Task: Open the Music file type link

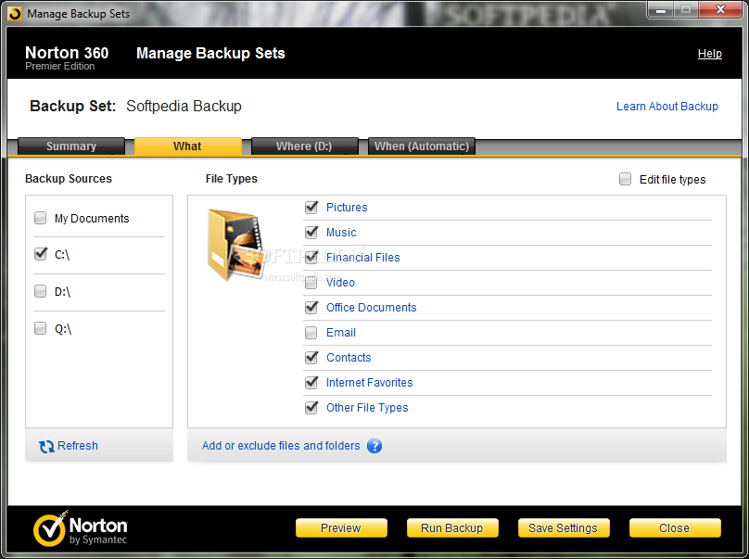Action: (x=341, y=232)
